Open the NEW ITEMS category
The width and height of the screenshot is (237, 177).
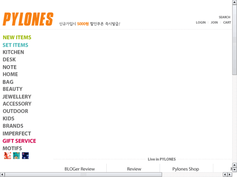(x=17, y=37)
